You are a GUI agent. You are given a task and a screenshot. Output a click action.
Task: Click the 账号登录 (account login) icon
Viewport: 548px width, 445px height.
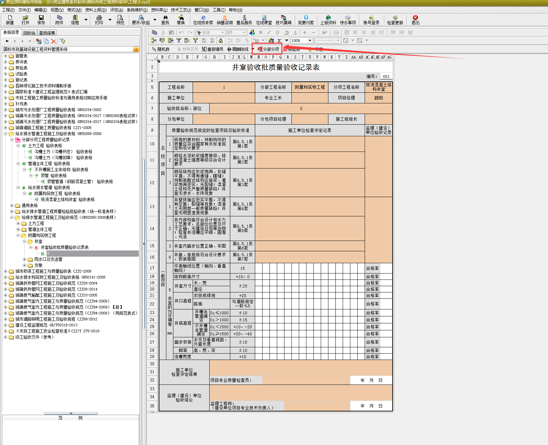coord(371,20)
